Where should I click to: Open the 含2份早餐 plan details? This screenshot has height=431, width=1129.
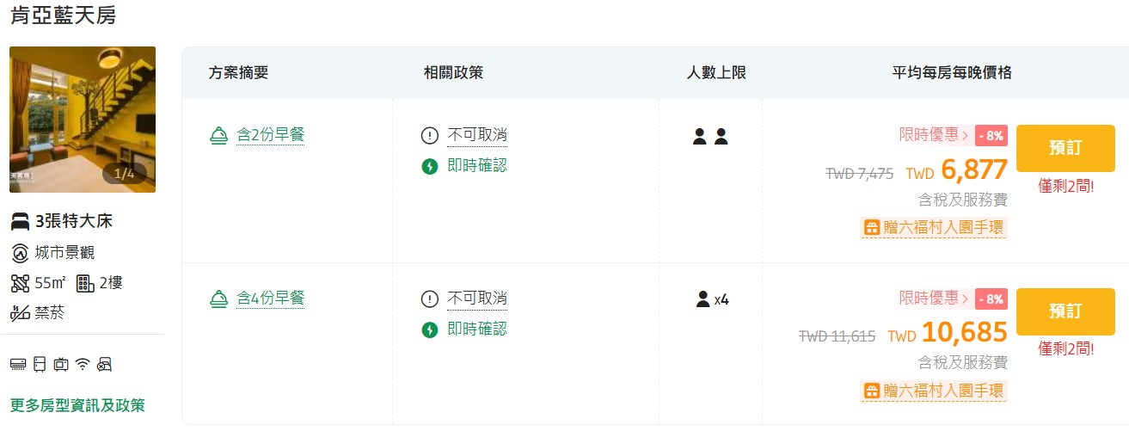pyautogui.click(x=270, y=135)
